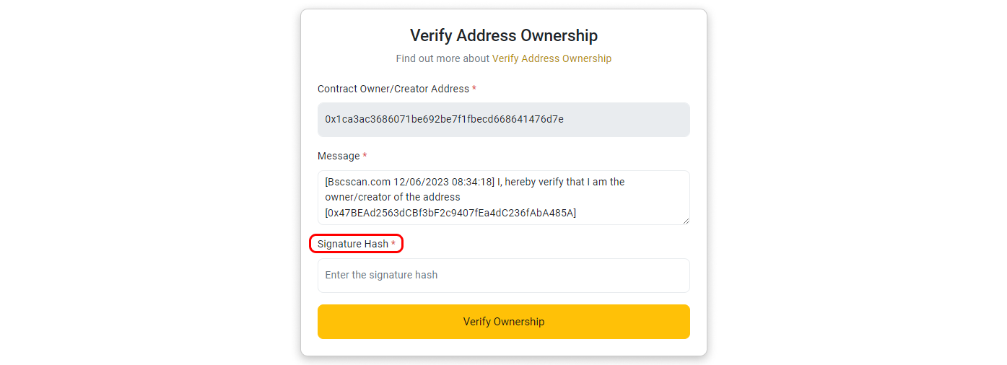1007x365 pixels.
Task: Click the Signature Hash label
Action: 353,244
